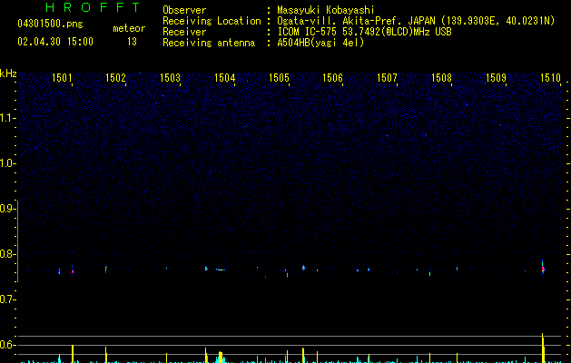Click the 1510 time marker
Image resolution: width=571 pixels, height=363 pixels.
click(x=550, y=78)
